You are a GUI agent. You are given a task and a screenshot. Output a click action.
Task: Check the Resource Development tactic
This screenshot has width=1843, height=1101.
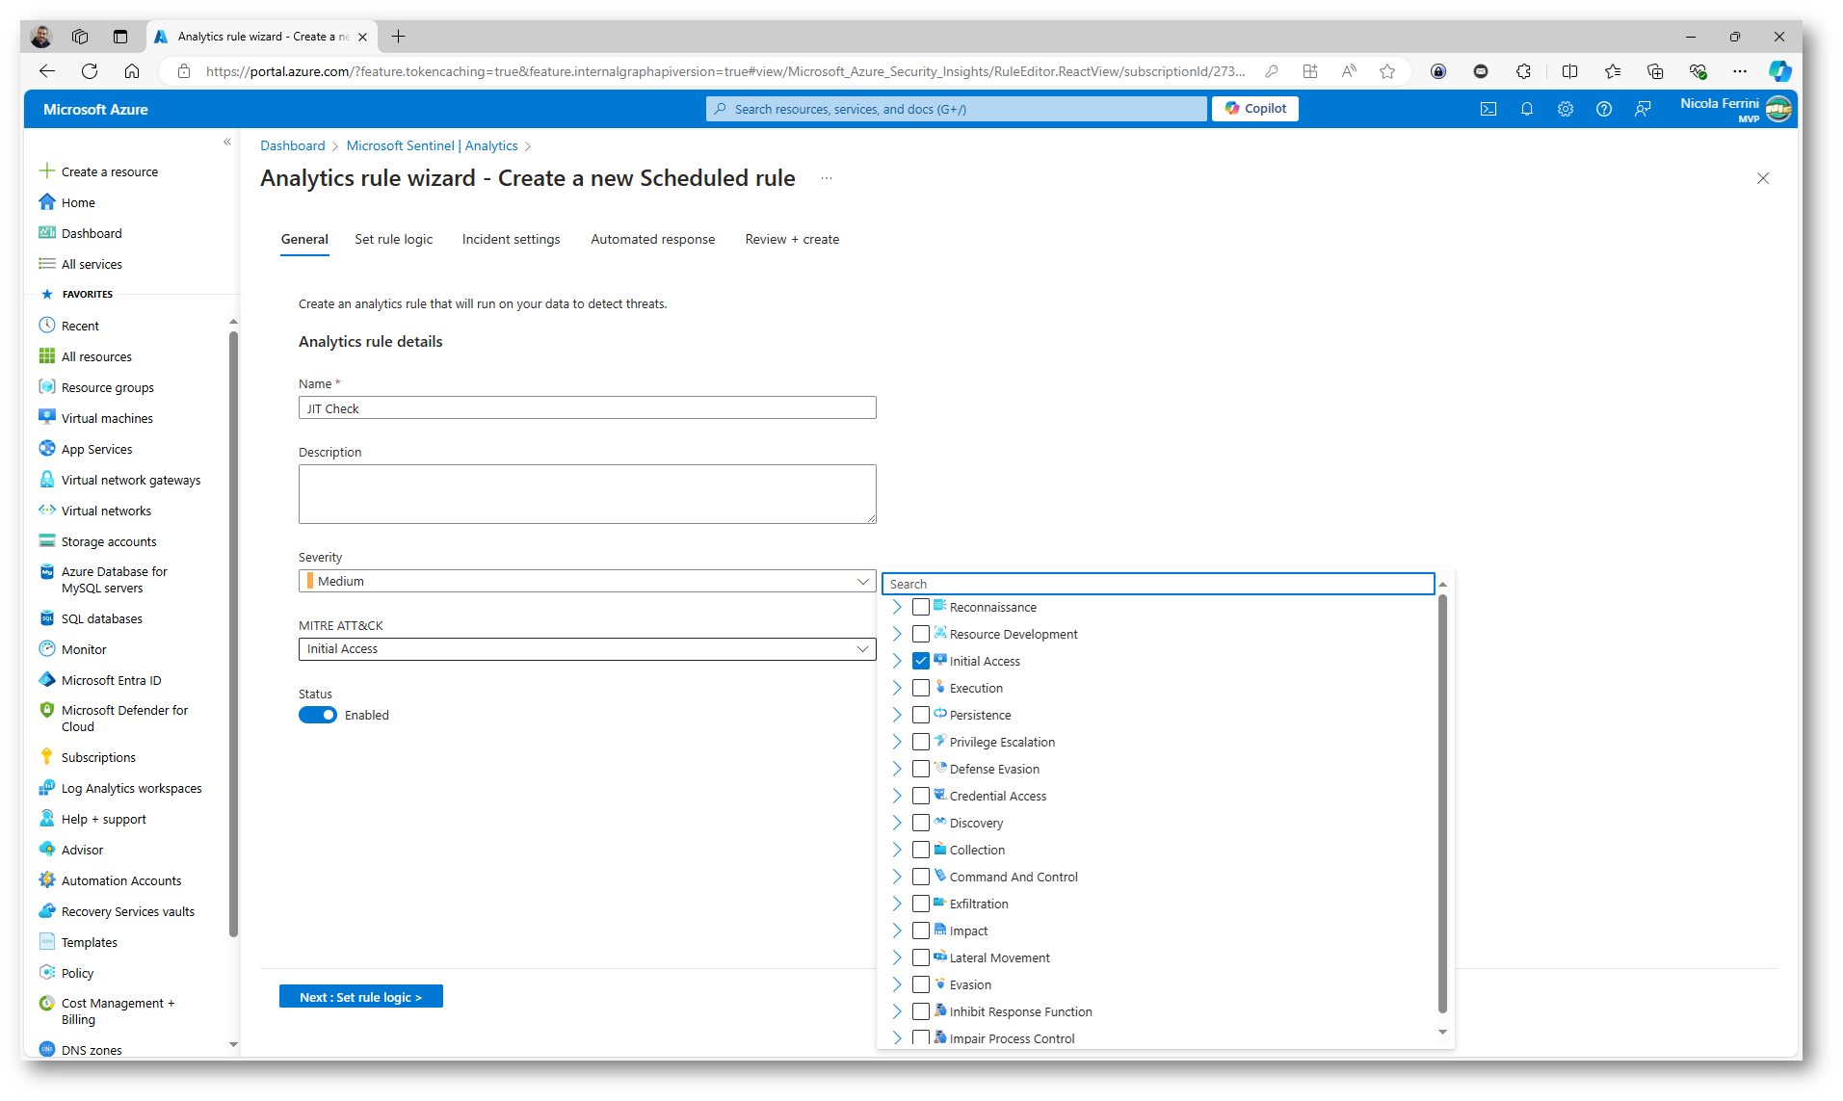coord(921,634)
